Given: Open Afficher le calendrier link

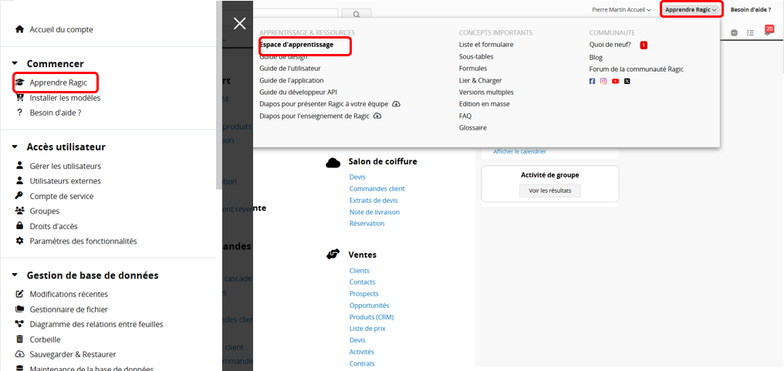Looking at the screenshot, I should [519, 152].
